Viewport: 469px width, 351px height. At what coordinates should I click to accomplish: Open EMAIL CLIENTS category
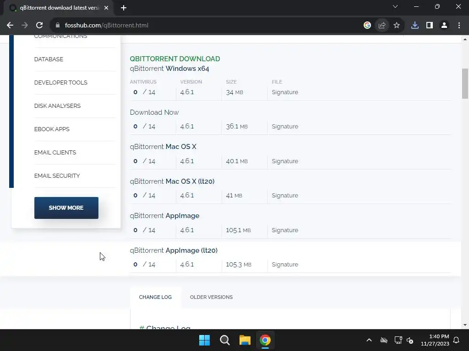pyautogui.click(x=55, y=152)
